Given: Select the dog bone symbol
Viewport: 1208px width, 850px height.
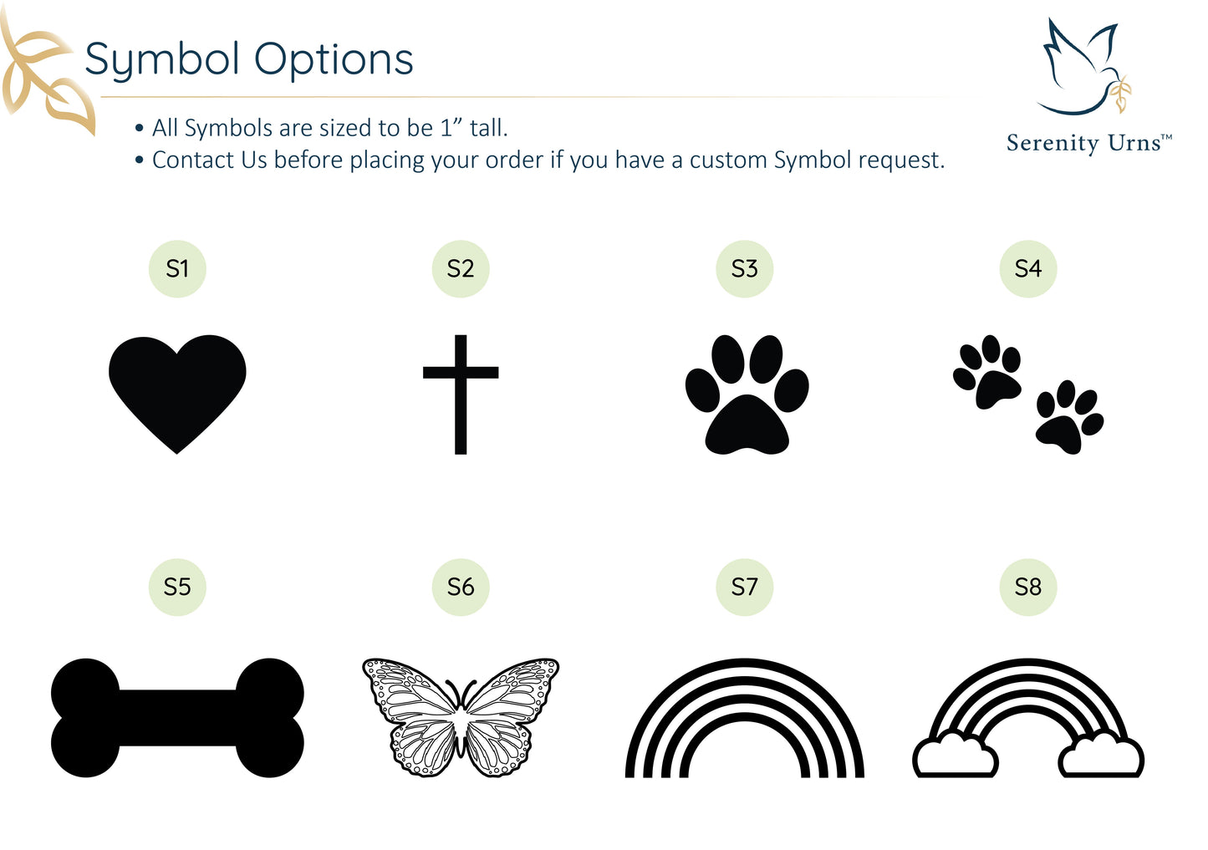Looking at the screenshot, I should [x=177, y=717].
